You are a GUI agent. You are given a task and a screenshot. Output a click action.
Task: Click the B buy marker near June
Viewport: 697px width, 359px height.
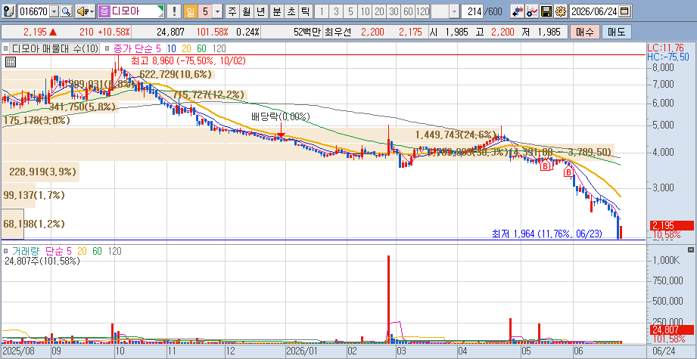[568, 172]
